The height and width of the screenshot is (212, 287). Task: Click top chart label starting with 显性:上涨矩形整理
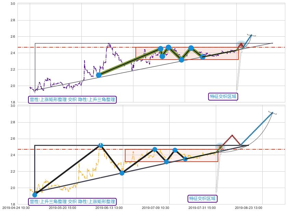click(x=73, y=100)
